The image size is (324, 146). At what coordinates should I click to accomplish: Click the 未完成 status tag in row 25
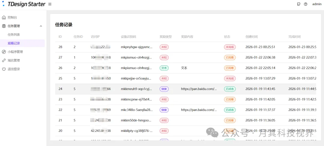coord(230,78)
